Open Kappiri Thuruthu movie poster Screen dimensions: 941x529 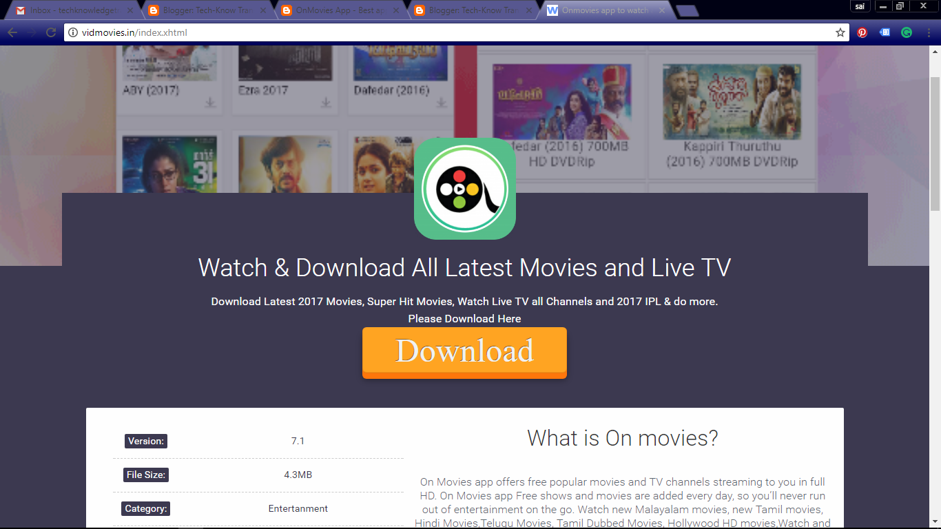(732, 102)
